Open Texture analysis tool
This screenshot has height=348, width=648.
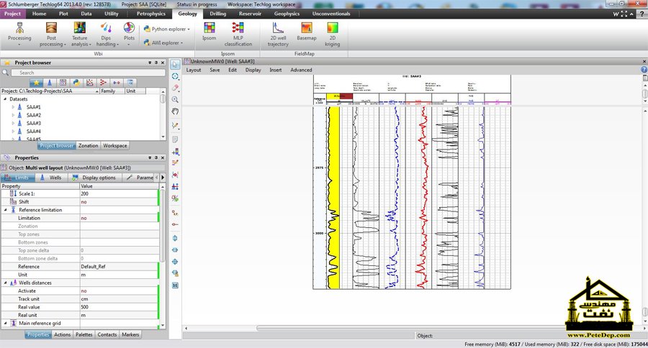[80, 34]
